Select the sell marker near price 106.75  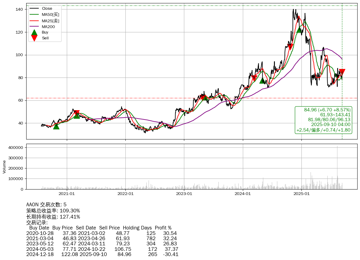tap(290, 47)
